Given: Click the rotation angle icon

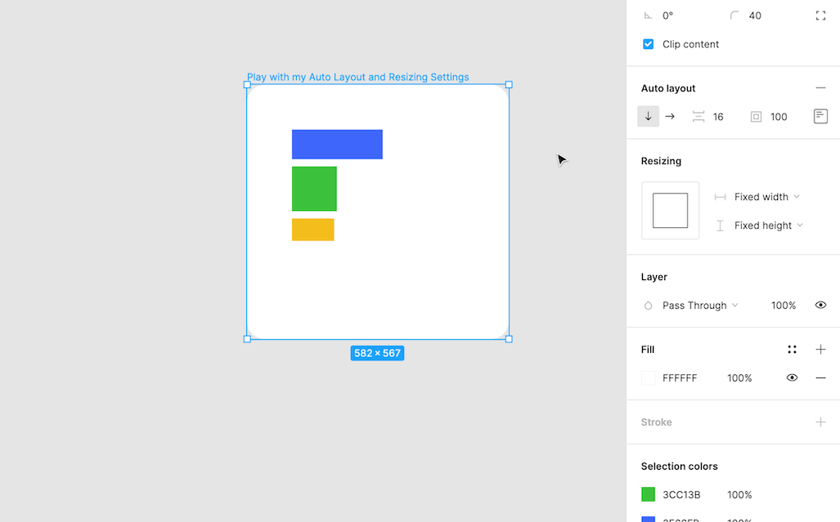Looking at the screenshot, I should 648,16.
